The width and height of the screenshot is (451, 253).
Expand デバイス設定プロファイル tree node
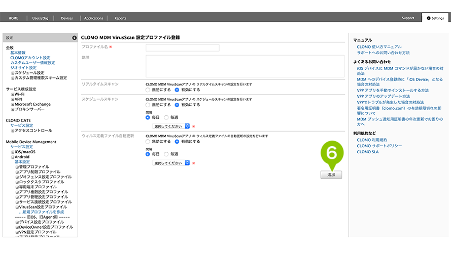pyautogui.click(x=17, y=222)
